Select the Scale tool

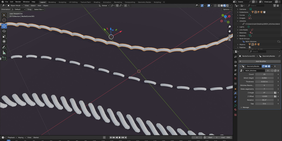click(x=4, y=36)
